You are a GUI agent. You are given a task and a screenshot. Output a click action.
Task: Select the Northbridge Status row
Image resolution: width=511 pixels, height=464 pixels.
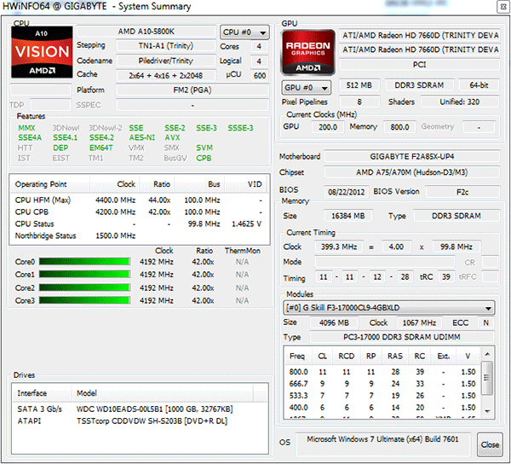[x=139, y=235]
